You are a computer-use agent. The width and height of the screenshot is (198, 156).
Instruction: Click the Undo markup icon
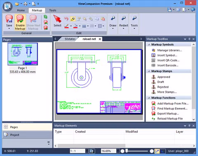coord(66,19)
